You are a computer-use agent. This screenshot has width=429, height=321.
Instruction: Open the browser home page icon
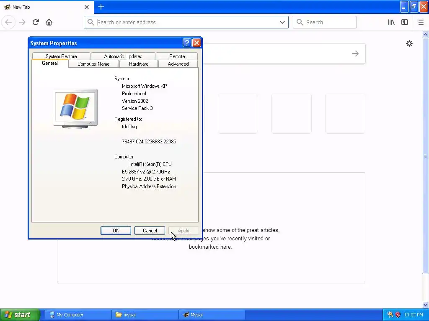pos(49,22)
